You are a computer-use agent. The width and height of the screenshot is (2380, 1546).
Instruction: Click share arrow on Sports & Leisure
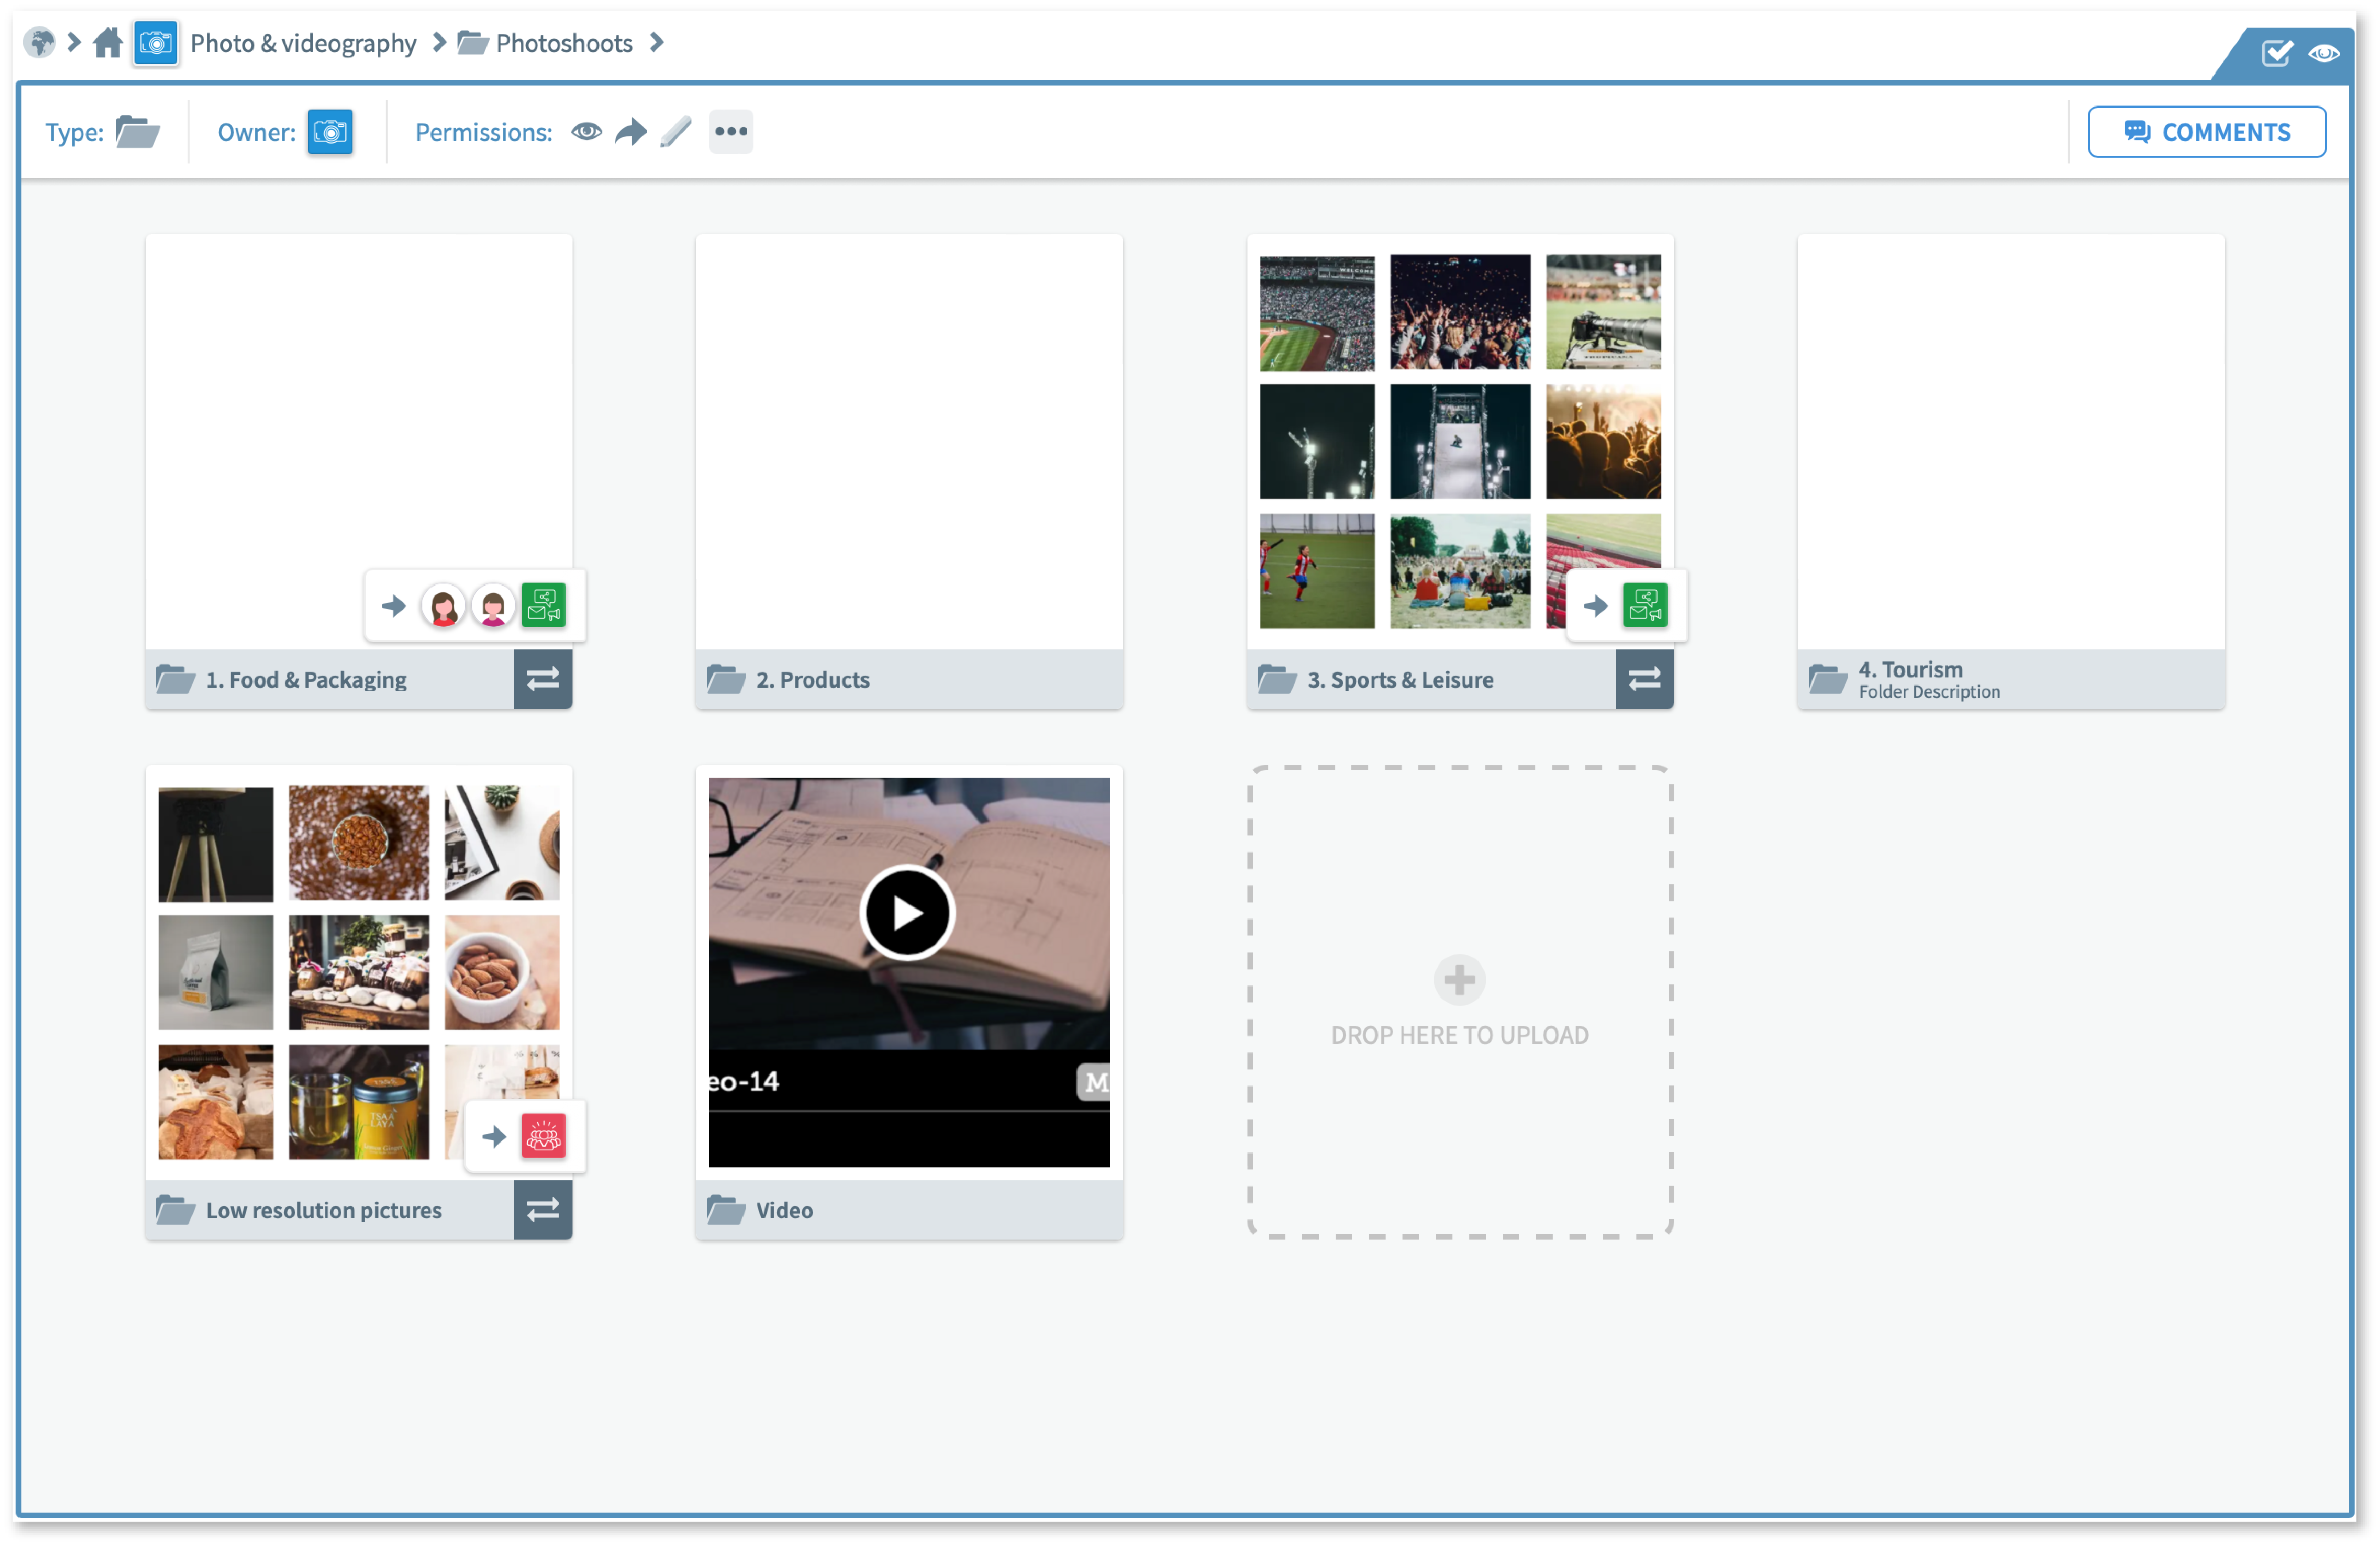pos(1596,606)
